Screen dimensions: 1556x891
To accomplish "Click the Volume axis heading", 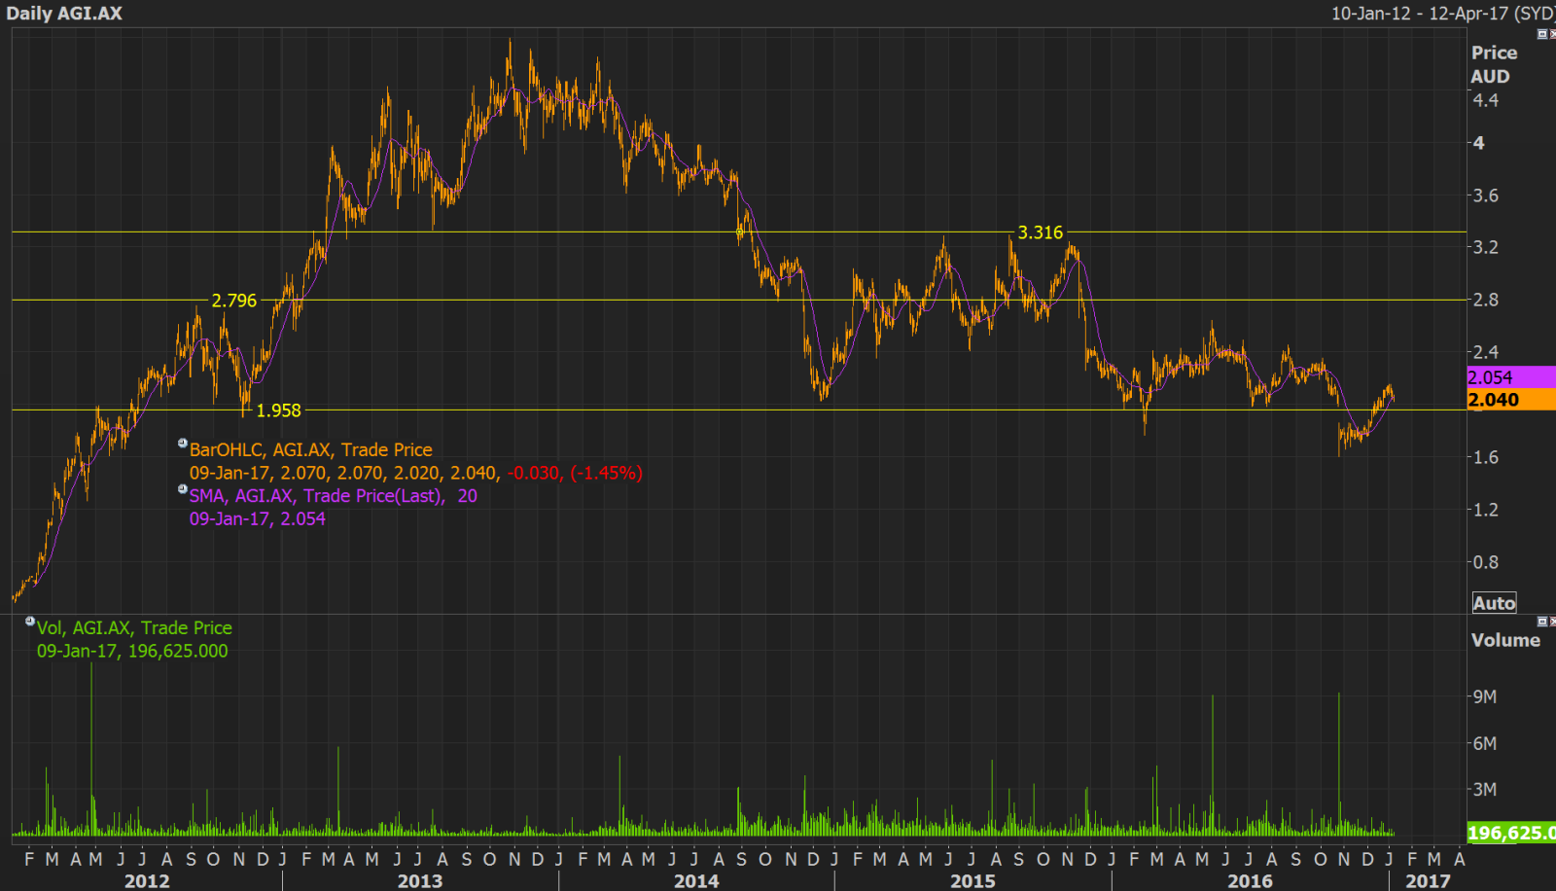I will (1505, 640).
